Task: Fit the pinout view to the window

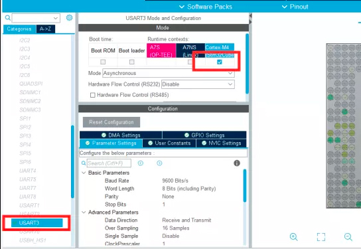Action: point(321,237)
